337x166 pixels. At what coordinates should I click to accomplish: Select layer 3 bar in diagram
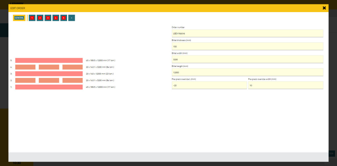pos(49,74)
